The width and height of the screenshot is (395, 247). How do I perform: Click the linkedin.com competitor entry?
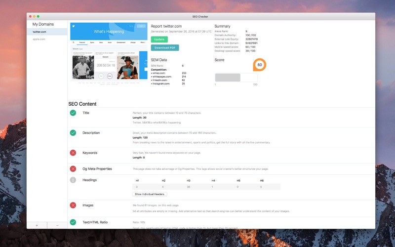[159, 80]
